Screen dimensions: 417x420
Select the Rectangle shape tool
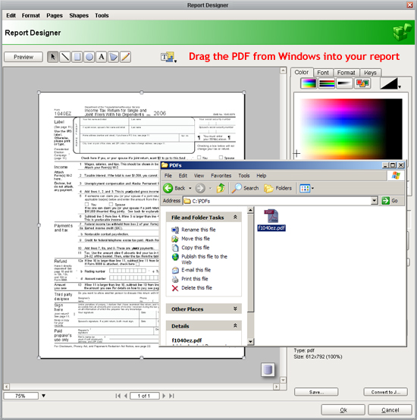pyautogui.click(x=77, y=57)
